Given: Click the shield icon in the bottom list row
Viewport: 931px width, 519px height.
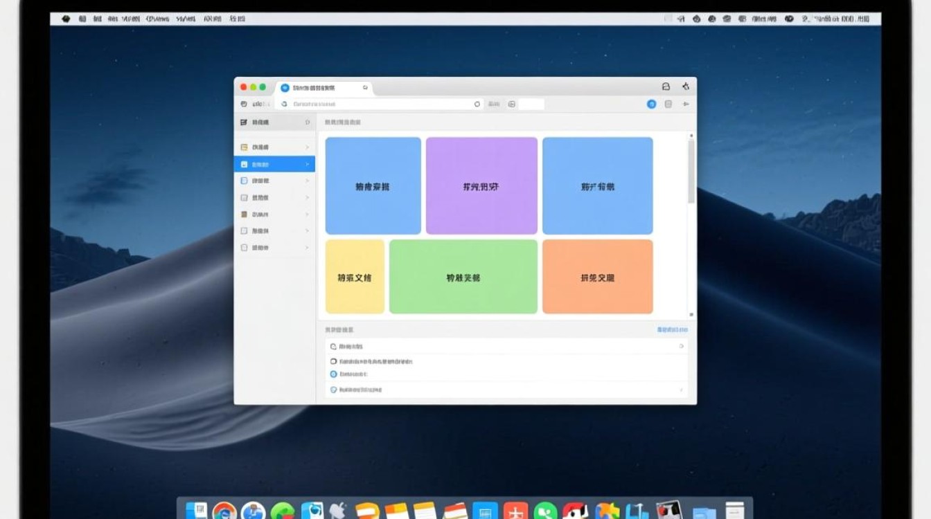Looking at the screenshot, I should [333, 390].
